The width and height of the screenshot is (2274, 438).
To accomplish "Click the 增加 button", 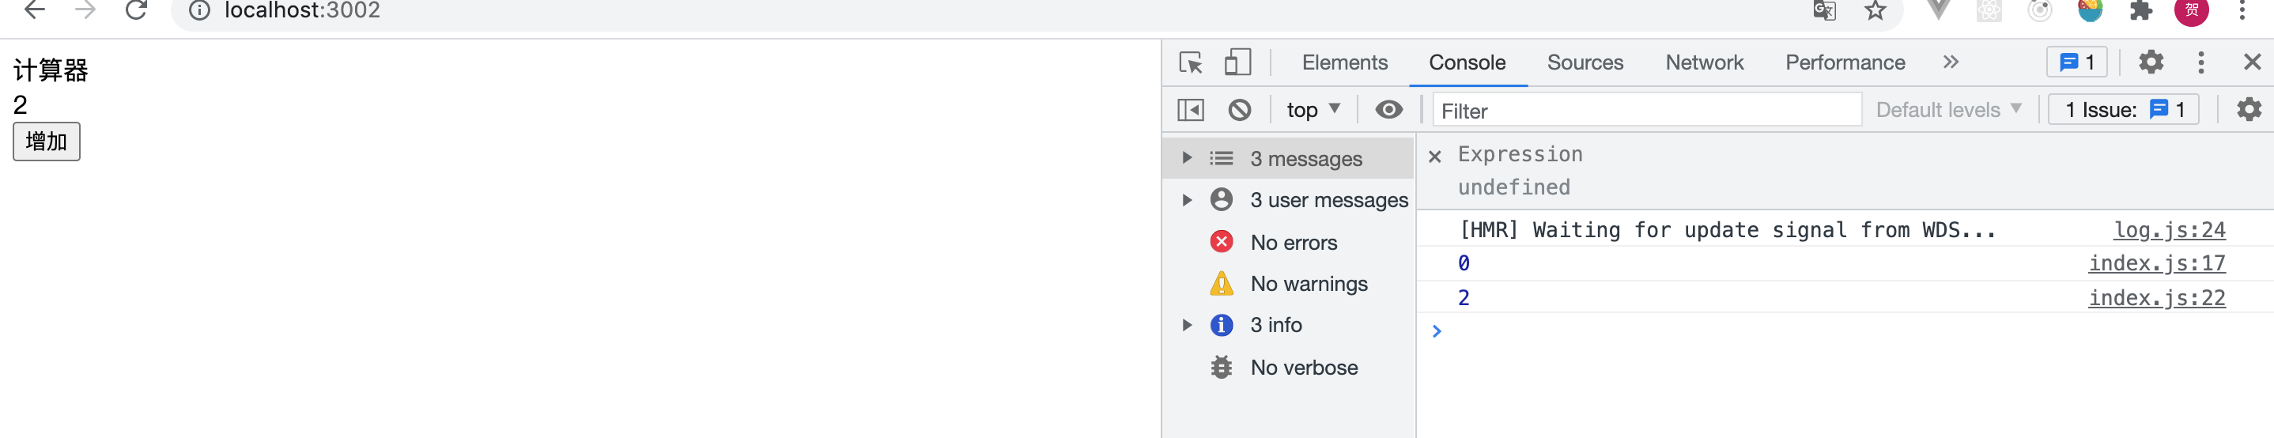I will (46, 142).
